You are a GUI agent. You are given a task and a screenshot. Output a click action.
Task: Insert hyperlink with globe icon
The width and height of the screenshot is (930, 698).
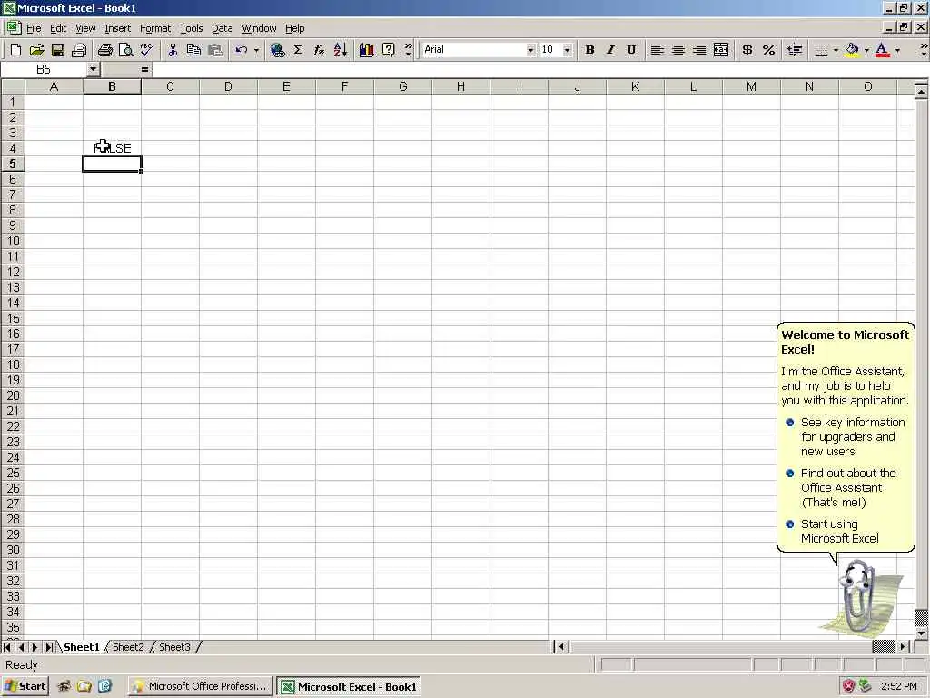[277, 50]
